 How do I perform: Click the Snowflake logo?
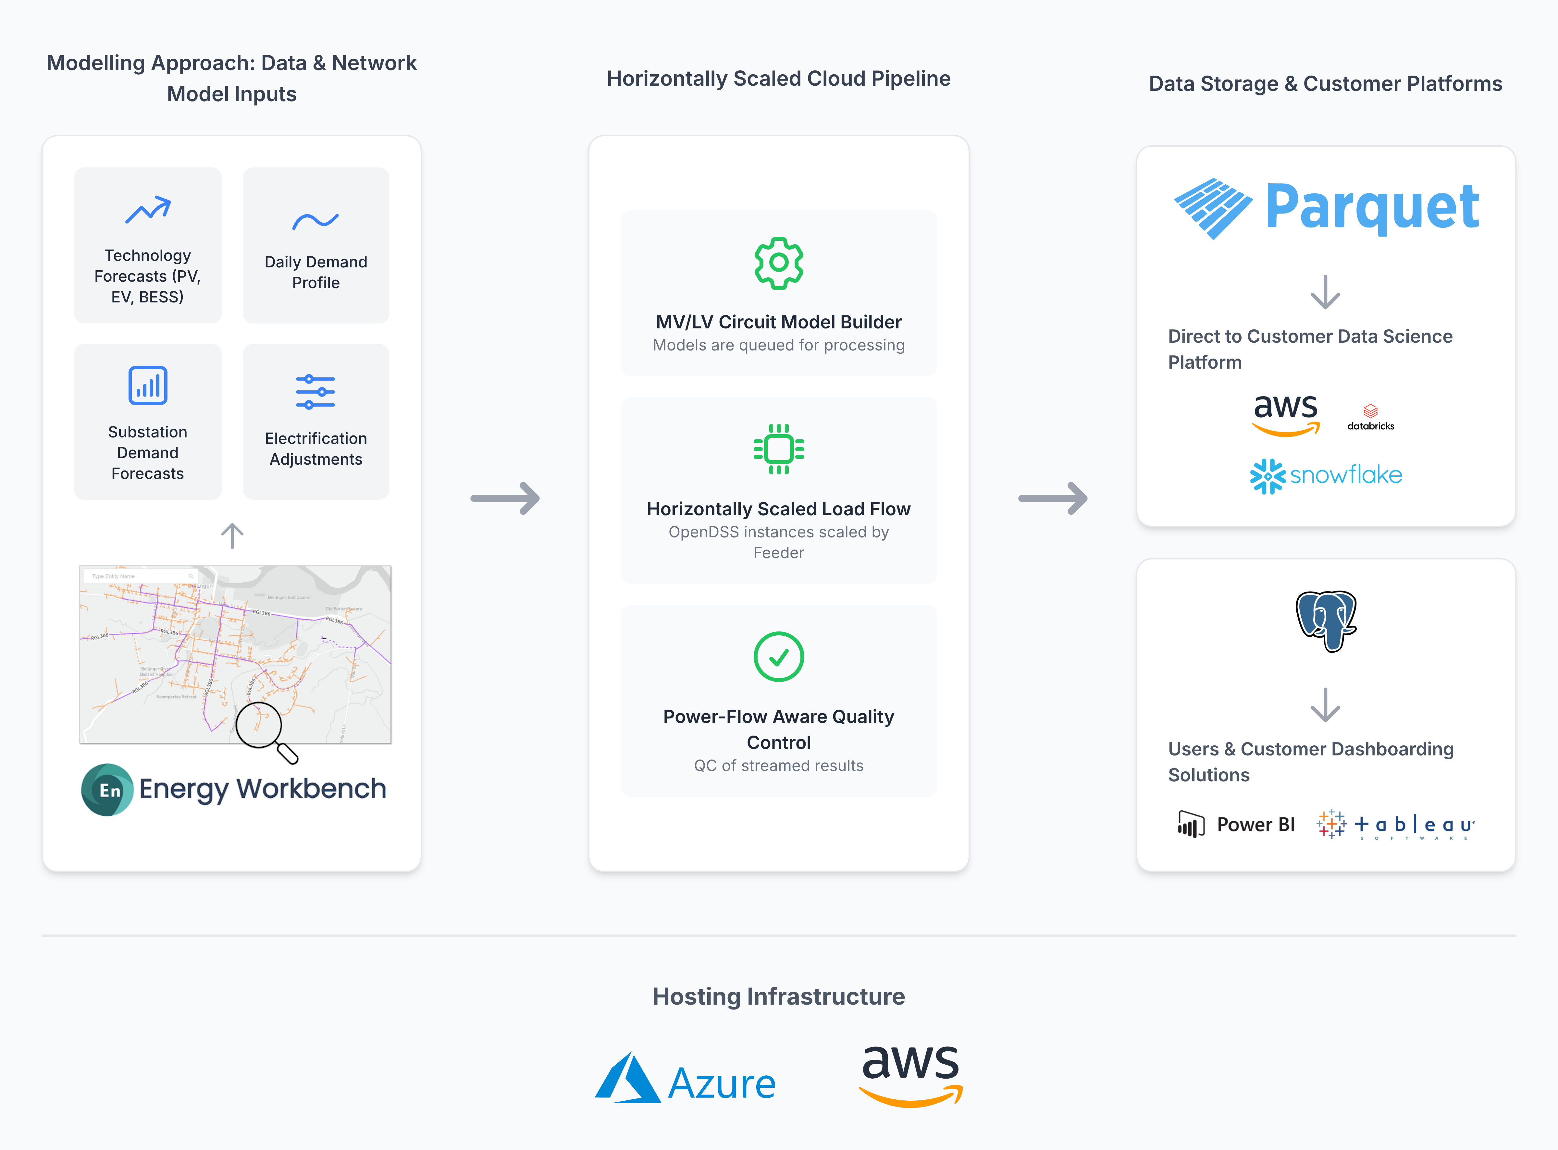1326,475
